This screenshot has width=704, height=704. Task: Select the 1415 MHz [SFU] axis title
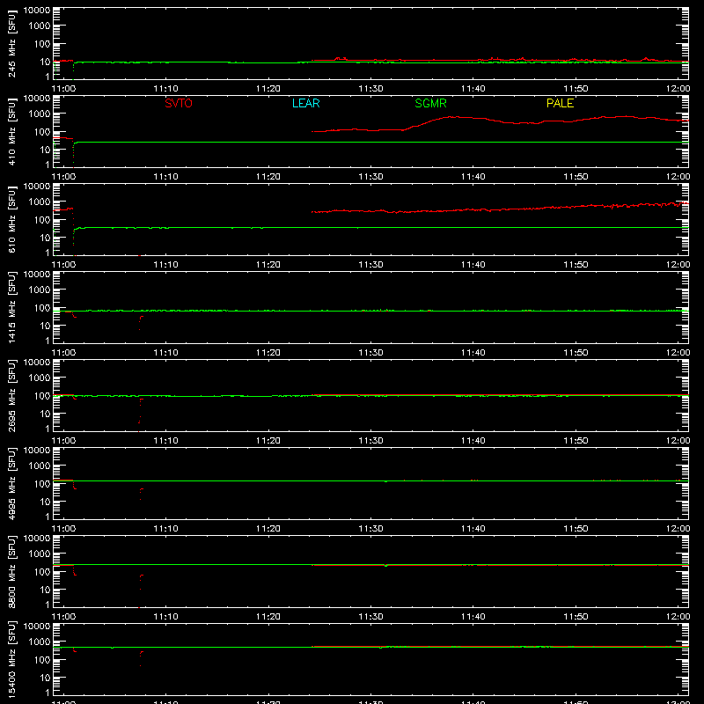12,307
